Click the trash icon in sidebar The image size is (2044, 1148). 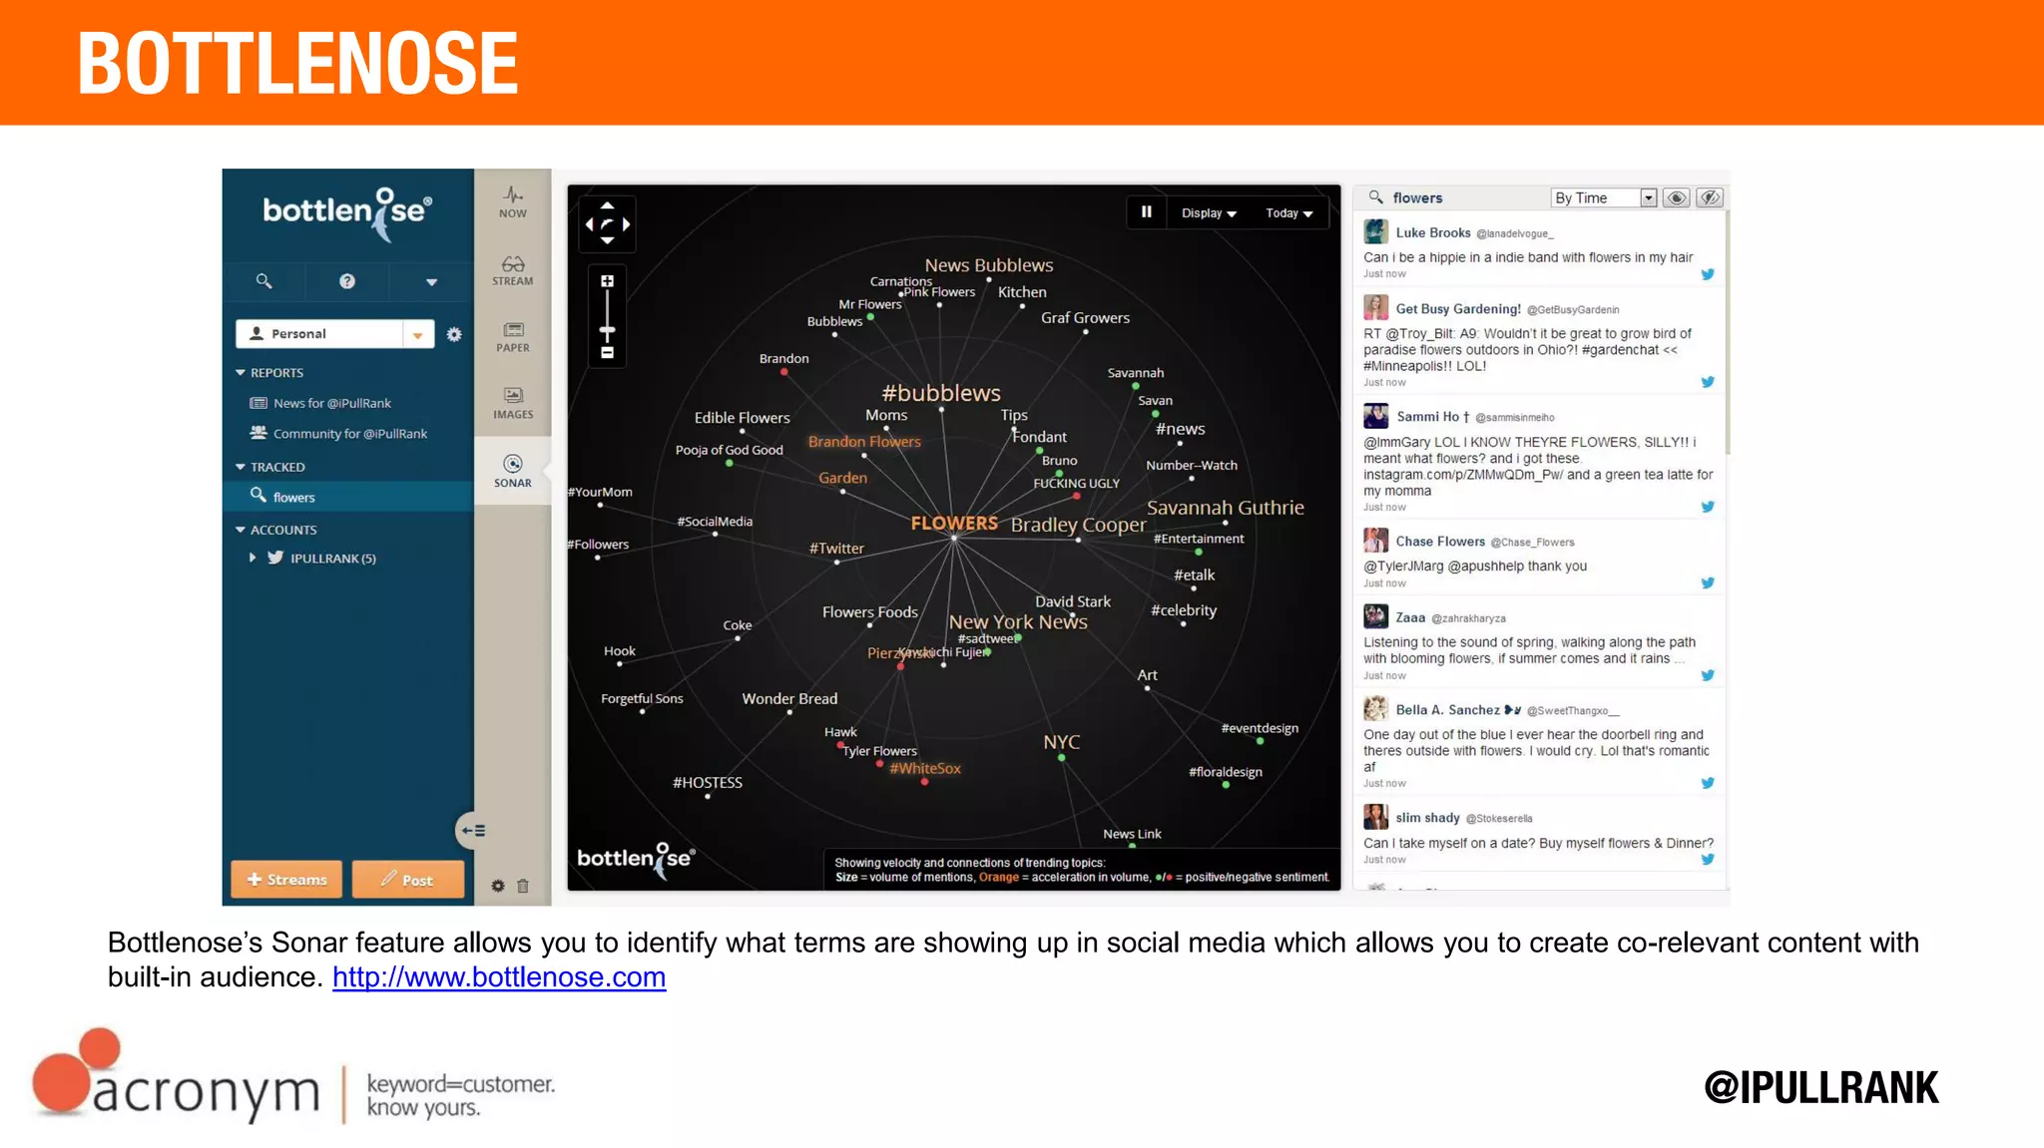[523, 886]
